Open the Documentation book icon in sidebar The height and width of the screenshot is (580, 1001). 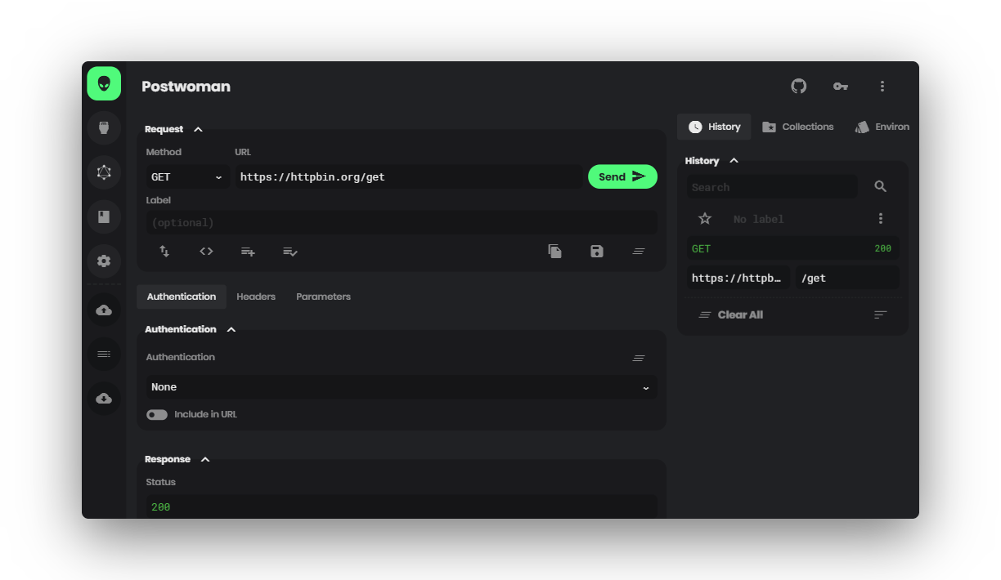tap(104, 216)
